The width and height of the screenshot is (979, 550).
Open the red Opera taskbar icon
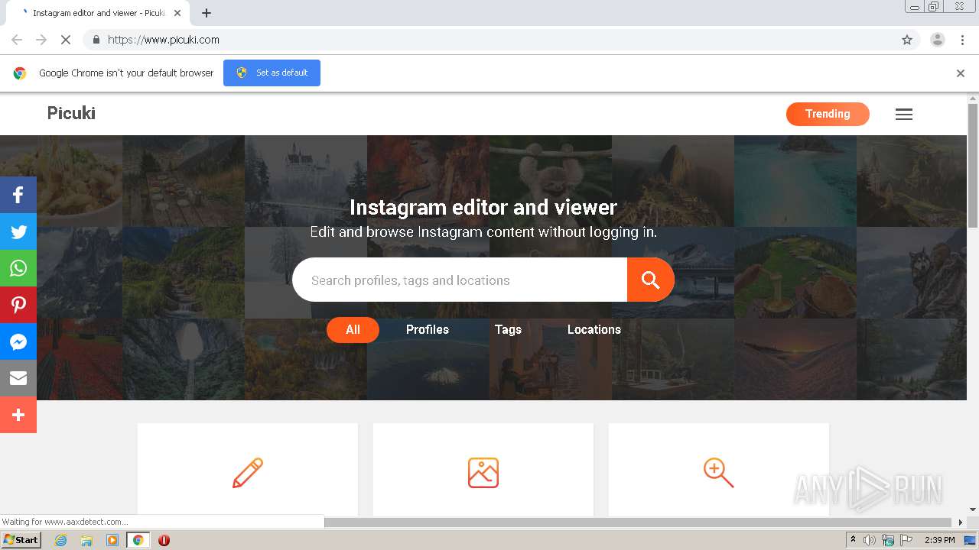tap(164, 540)
